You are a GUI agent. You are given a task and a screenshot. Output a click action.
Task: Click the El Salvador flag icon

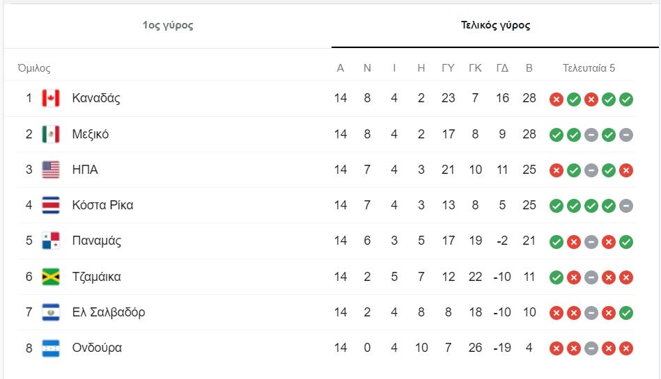51,312
